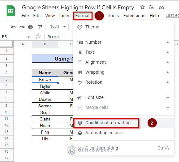Click the formula bar showing Brown
179x162 pixels.
click(59, 37)
